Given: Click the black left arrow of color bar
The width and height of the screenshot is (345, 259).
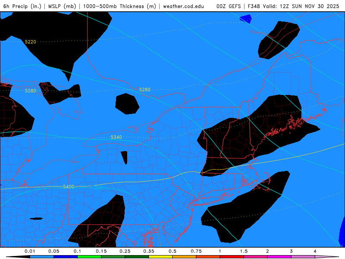Looking at the screenshot, I should 18,257.
